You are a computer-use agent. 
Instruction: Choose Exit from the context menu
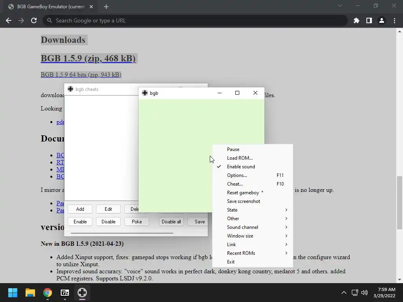coord(252,261)
